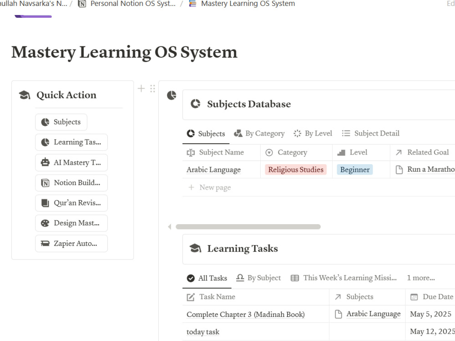Add a New page to Subjects Database
This screenshot has height=341, width=455.
point(210,188)
